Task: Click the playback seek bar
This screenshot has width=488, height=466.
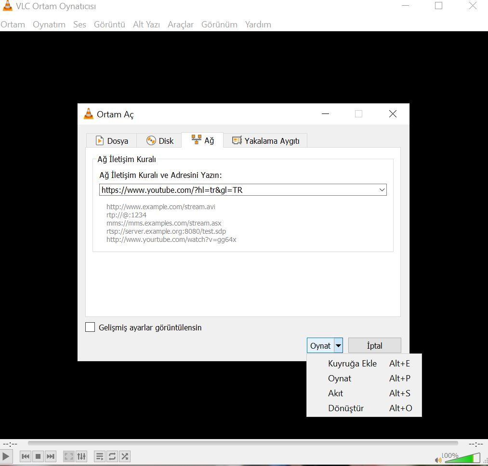Action: [243, 443]
